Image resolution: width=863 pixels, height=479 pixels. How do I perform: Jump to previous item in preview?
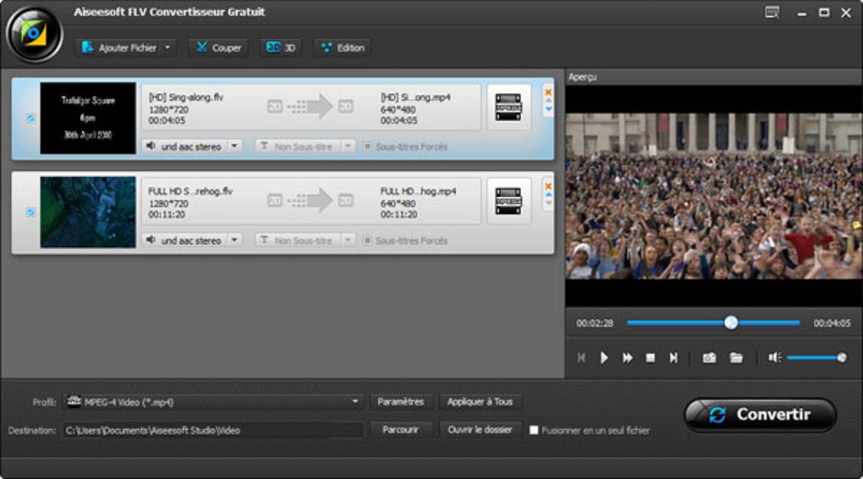[581, 358]
